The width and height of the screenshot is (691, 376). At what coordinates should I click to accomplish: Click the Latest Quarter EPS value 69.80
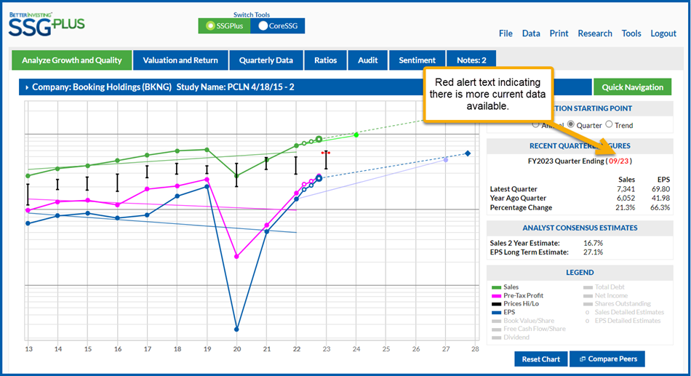click(660, 189)
